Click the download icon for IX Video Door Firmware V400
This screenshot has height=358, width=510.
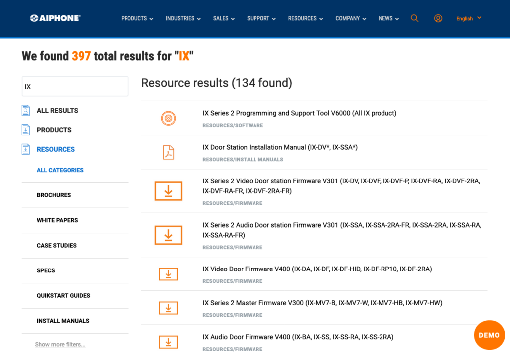(169, 274)
